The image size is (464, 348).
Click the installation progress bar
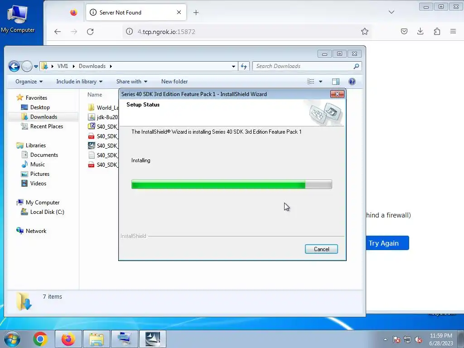click(x=232, y=184)
